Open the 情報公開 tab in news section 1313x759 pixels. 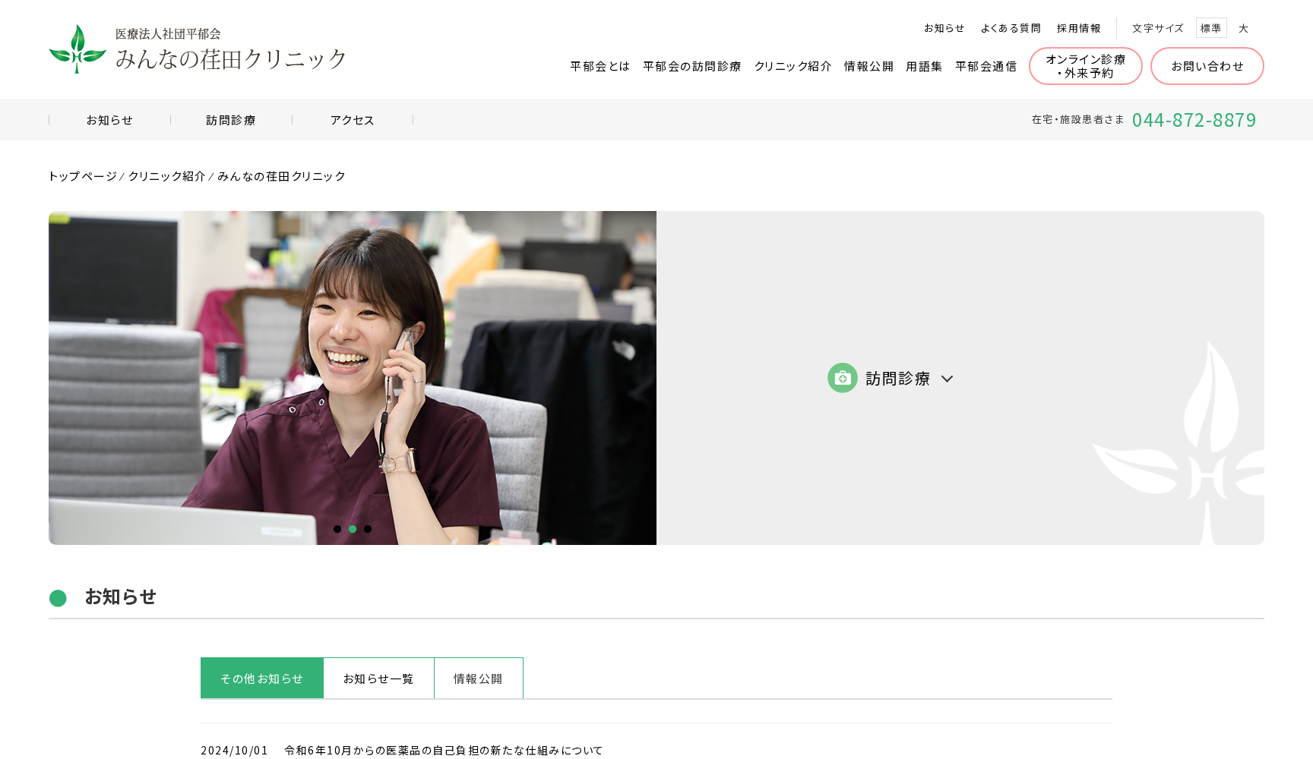(x=478, y=678)
